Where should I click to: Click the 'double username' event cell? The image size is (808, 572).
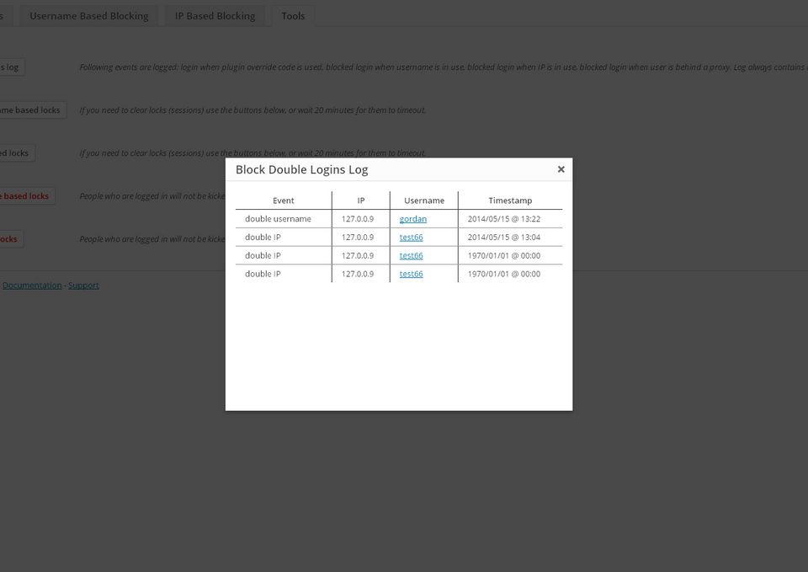pos(278,219)
